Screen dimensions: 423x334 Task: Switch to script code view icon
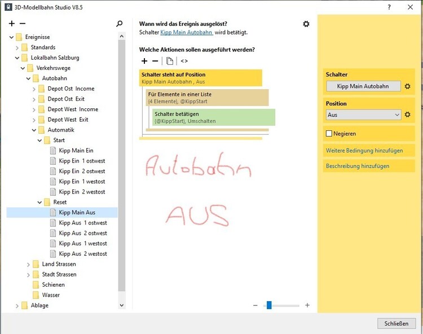point(184,61)
